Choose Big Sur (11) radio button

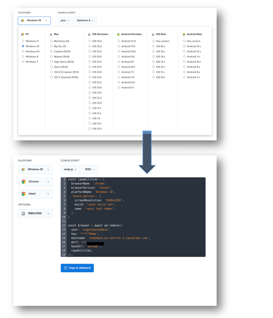click(x=51, y=46)
